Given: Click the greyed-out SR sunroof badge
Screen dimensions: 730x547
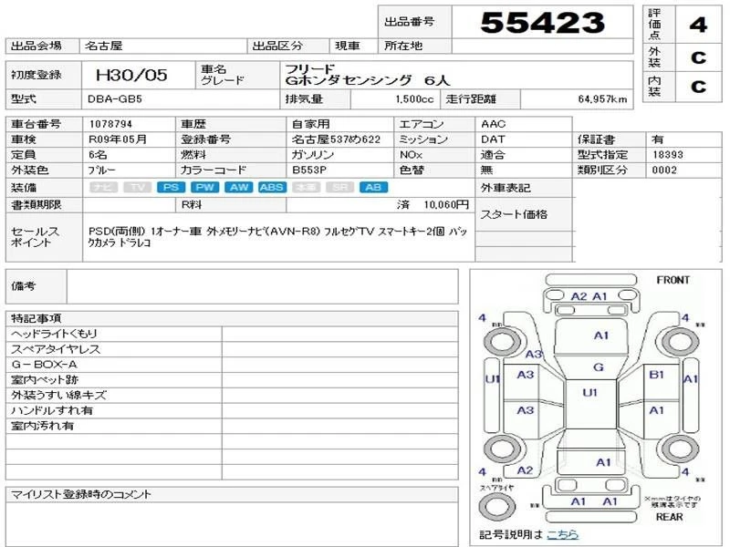Looking at the screenshot, I should pyautogui.click(x=339, y=188).
